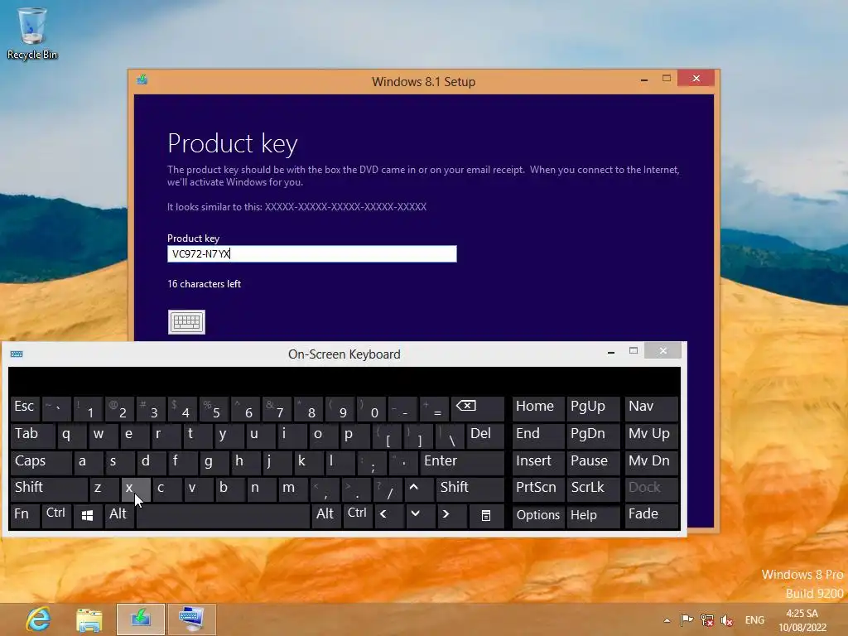Click the backslash key
848x636 pixels.
(450, 436)
